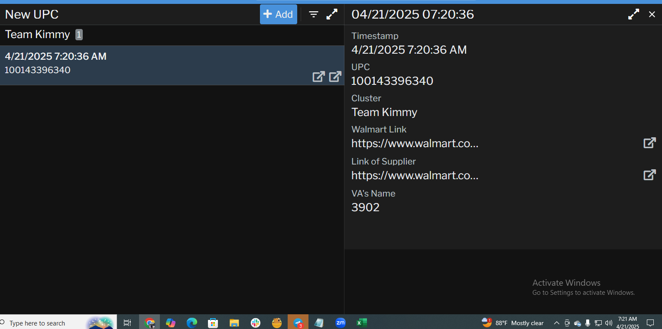Click the Team Kimmy count badge

click(x=79, y=35)
